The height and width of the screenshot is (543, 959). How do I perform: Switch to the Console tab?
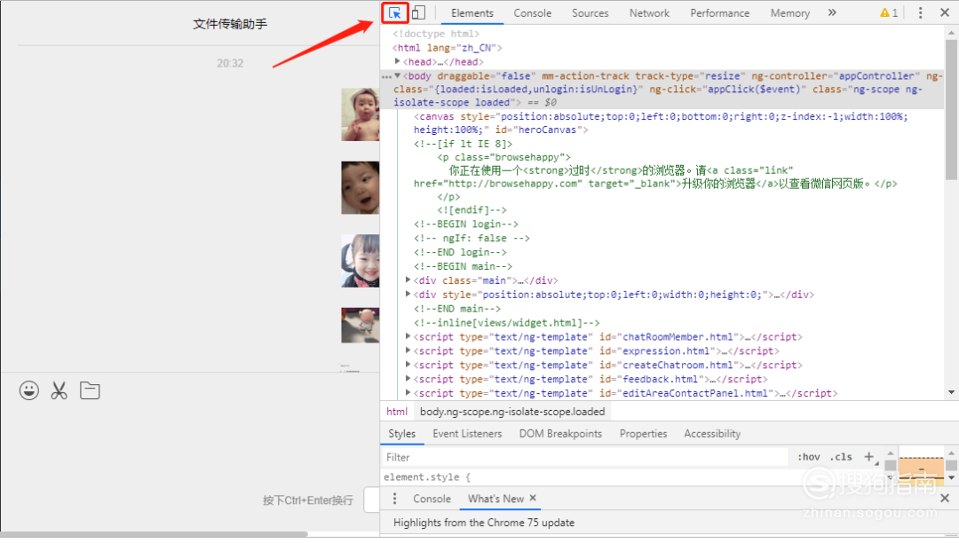532,12
